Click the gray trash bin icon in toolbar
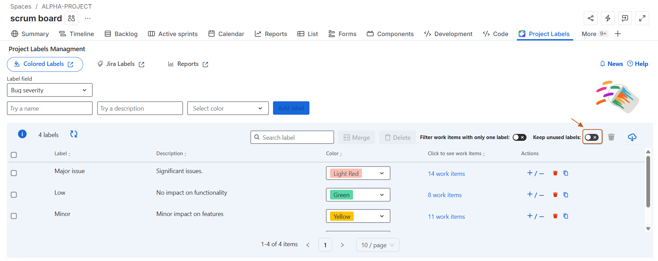The width and height of the screenshot is (658, 261). 611,137
